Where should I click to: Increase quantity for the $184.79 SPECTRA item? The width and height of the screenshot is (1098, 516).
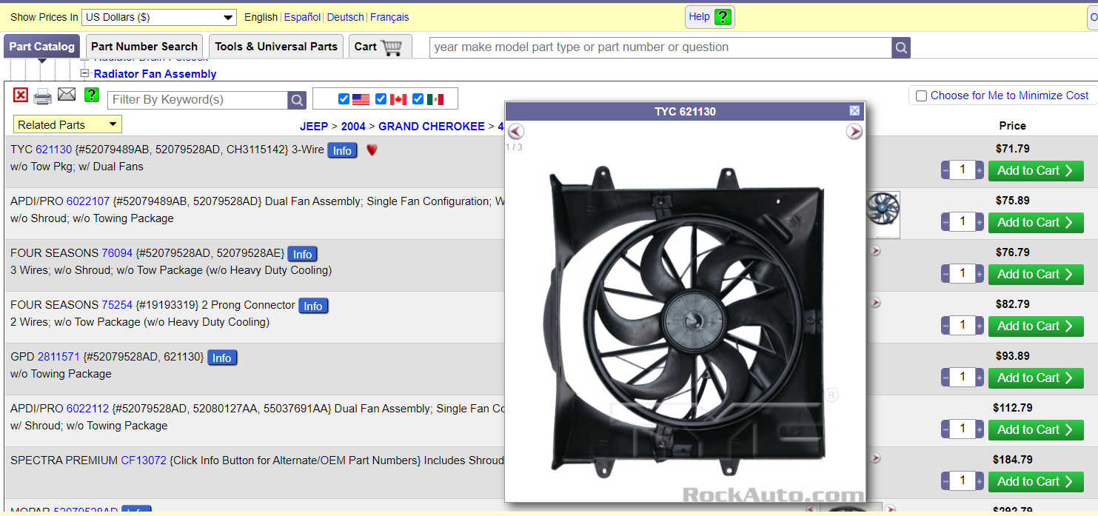(980, 481)
